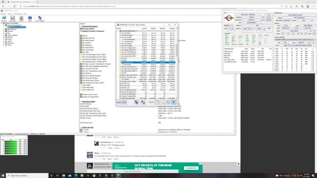Viewport: 317px width, 178px height.
Task: Start logging with the logging icon in Sensors Status
Action: 163,102
